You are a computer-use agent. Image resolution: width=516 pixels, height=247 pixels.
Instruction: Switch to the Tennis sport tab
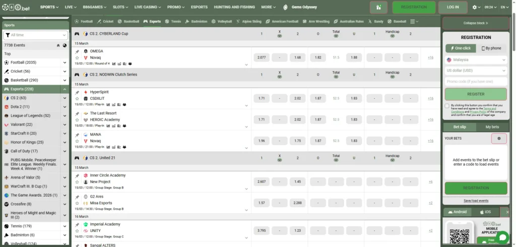pyautogui.click(x=173, y=21)
